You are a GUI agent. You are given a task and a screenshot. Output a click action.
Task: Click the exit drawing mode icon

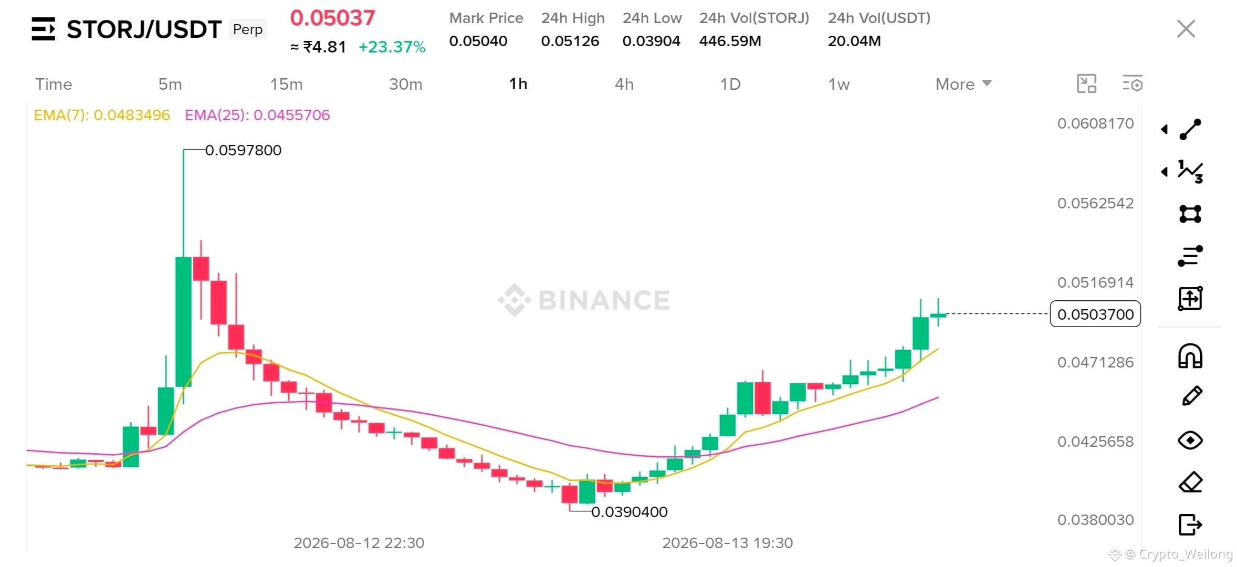(1190, 524)
